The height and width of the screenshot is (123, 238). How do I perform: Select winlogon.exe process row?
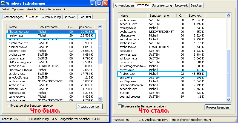tap(162, 58)
